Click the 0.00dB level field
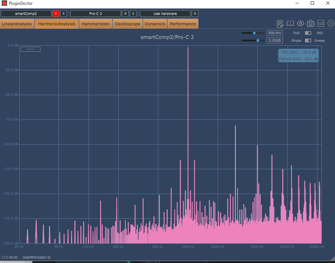The image size is (335, 263). point(275,40)
